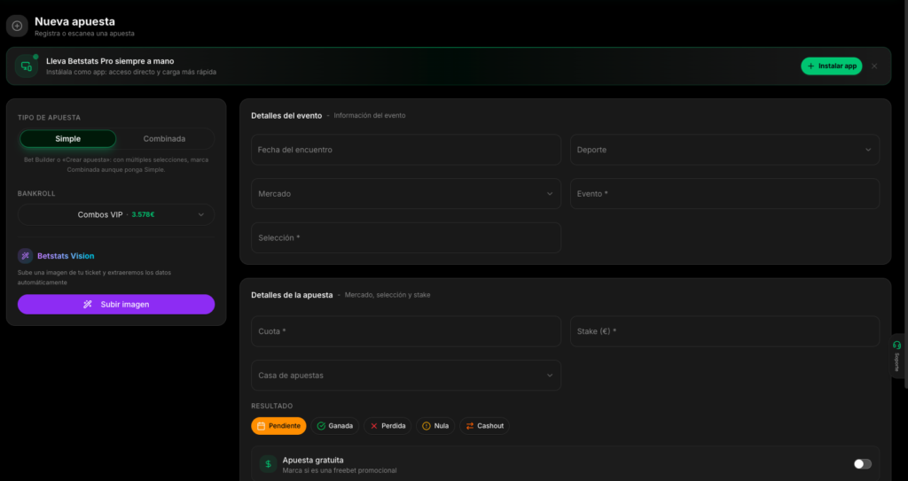Open the Deporte dropdown
Viewport: 908px width, 481px height.
click(x=724, y=150)
